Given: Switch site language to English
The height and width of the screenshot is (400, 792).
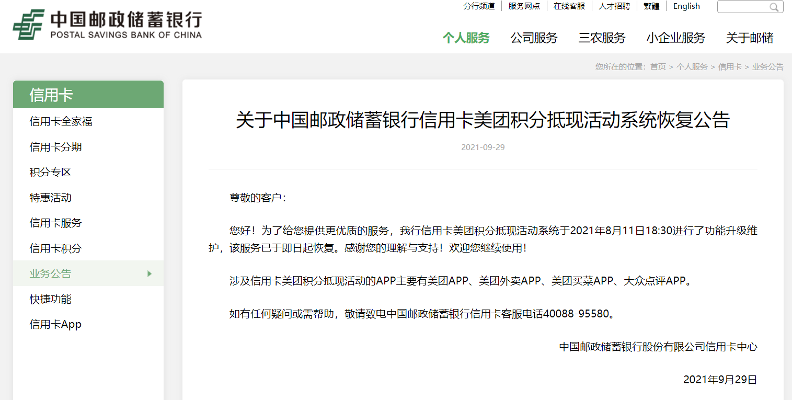Looking at the screenshot, I should (686, 6).
